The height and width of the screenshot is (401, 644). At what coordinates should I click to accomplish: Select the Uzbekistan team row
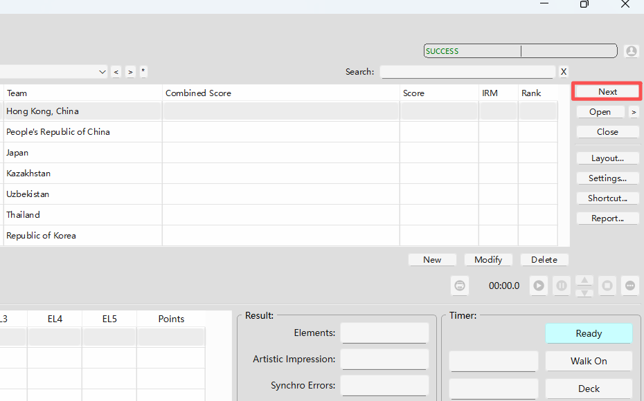[x=280, y=194]
